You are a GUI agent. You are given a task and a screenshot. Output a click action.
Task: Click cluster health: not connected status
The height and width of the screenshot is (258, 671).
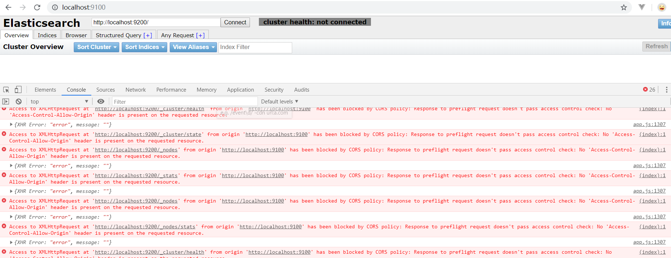(315, 22)
